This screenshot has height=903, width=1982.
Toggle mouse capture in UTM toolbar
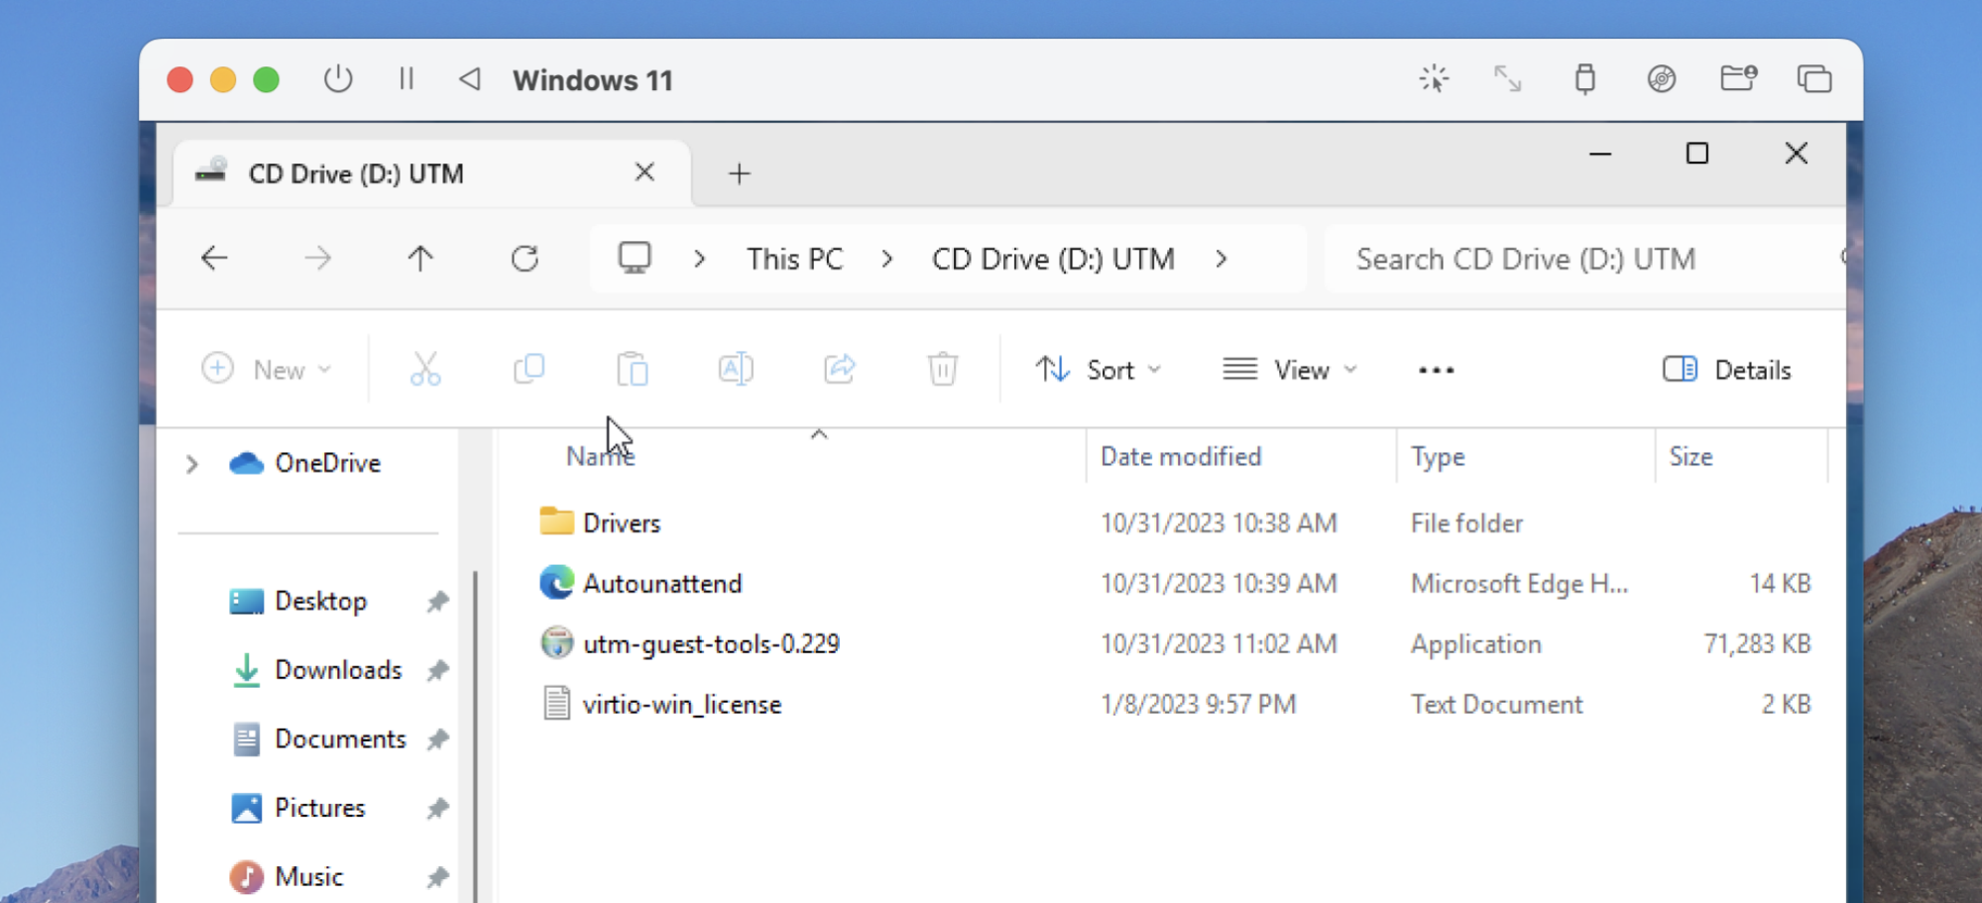pyautogui.click(x=1435, y=78)
